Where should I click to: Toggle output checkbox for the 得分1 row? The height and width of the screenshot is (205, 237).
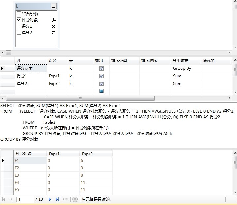coord(101,76)
